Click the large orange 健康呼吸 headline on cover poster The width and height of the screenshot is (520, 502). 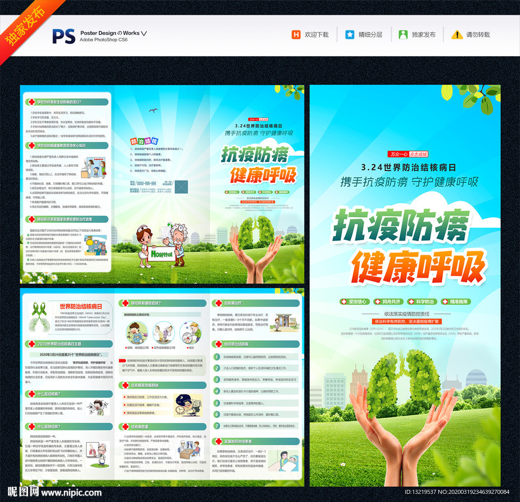pos(418,267)
